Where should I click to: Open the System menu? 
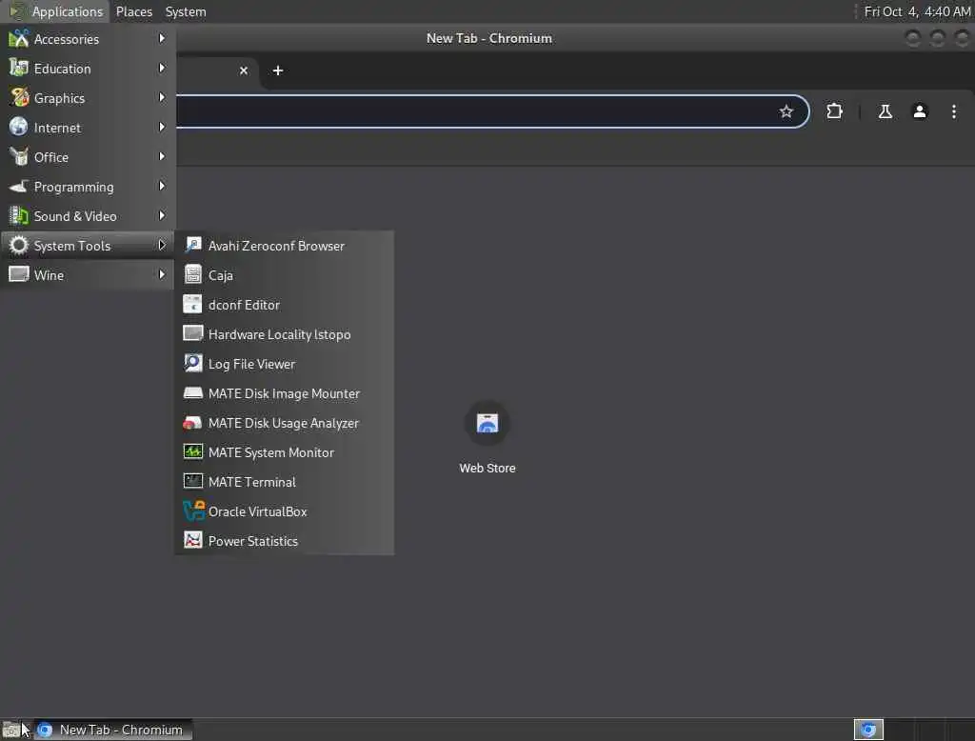click(x=186, y=11)
